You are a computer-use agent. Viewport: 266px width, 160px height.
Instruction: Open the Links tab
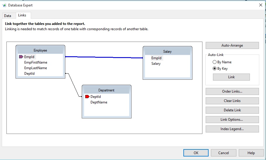point(22,15)
